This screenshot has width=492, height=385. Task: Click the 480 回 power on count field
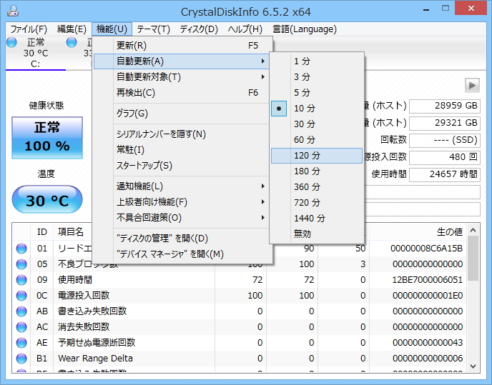click(x=445, y=156)
